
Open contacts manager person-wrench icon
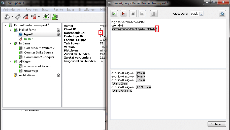[55, 17]
